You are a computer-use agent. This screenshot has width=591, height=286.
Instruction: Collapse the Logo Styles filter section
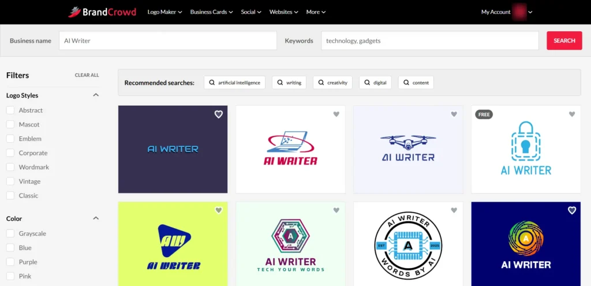pos(96,95)
